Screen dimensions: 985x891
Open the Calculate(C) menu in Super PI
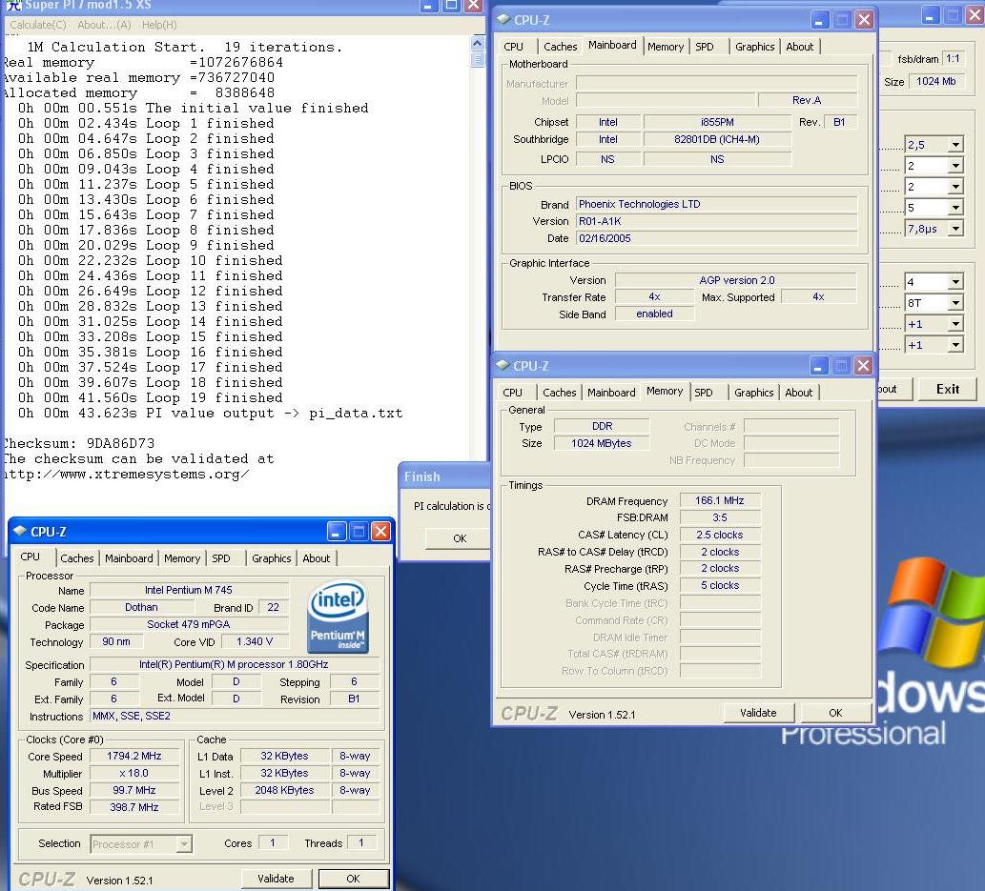tap(38, 25)
